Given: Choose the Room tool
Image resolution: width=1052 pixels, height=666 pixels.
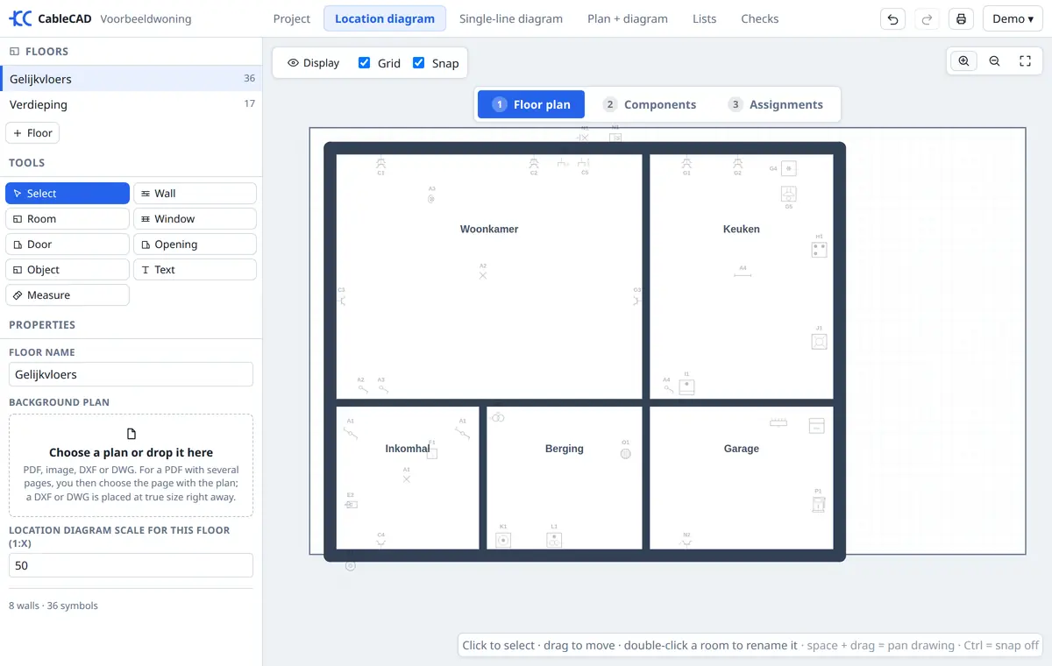Looking at the screenshot, I should point(68,219).
